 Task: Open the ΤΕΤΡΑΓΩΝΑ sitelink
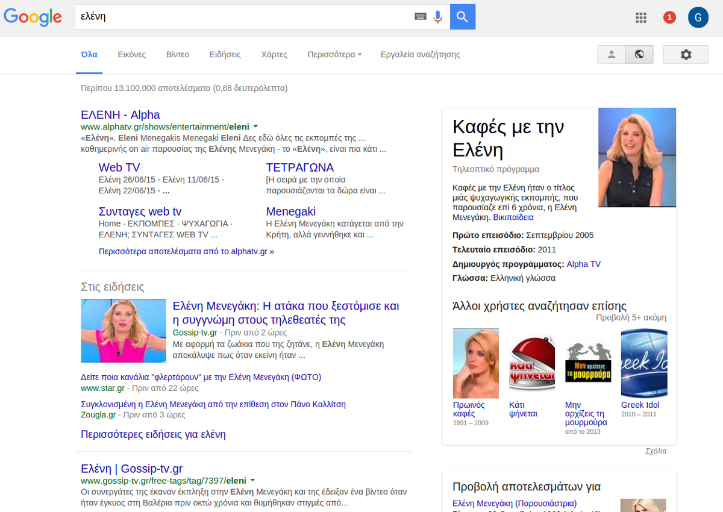tap(300, 167)
